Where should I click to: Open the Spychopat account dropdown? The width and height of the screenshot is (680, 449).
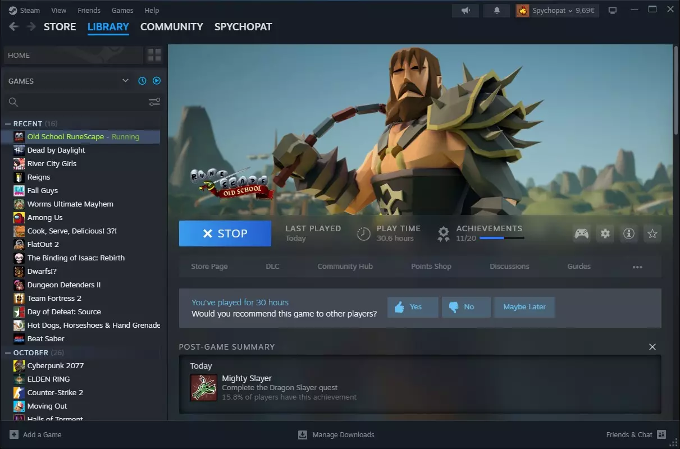point(557,11)
